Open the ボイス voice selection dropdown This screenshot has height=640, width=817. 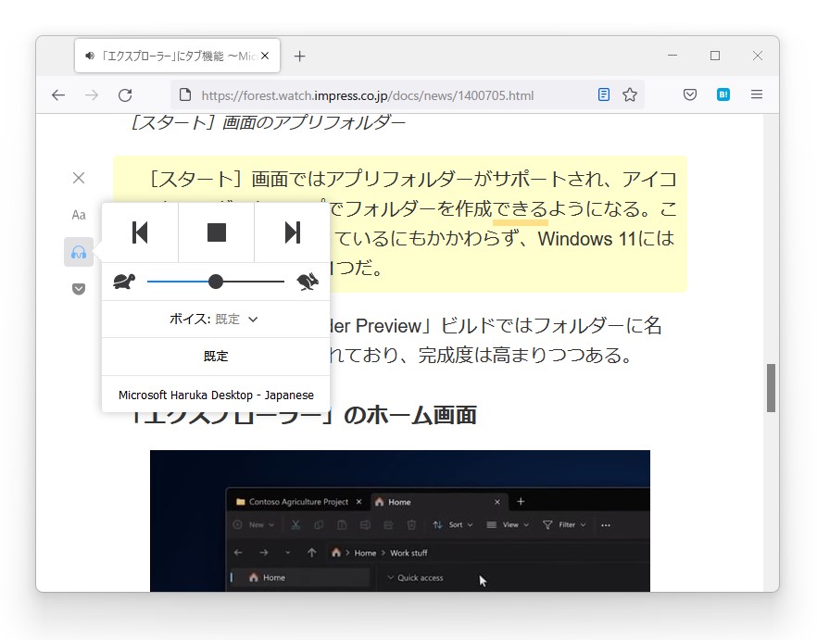click(x=215, y=319)
